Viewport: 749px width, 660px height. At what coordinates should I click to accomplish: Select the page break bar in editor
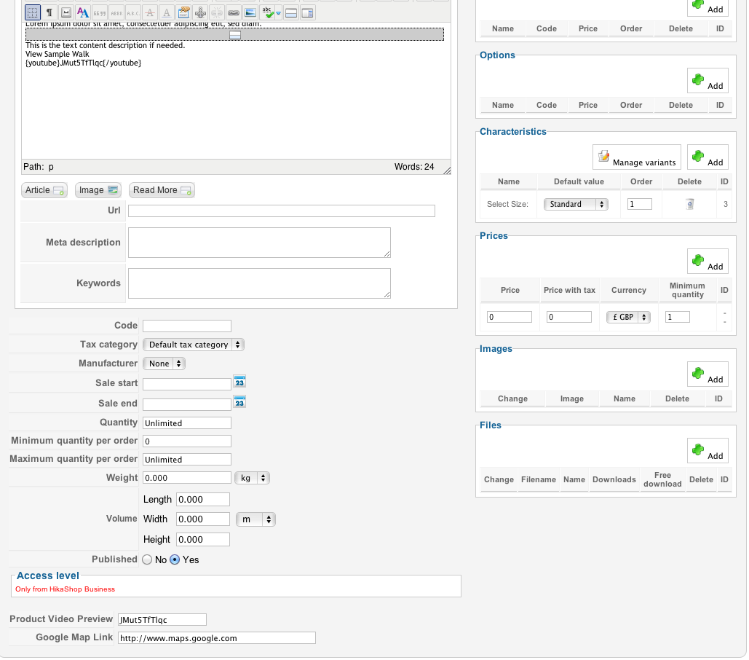pyautogui.click(x=235, y=34)
